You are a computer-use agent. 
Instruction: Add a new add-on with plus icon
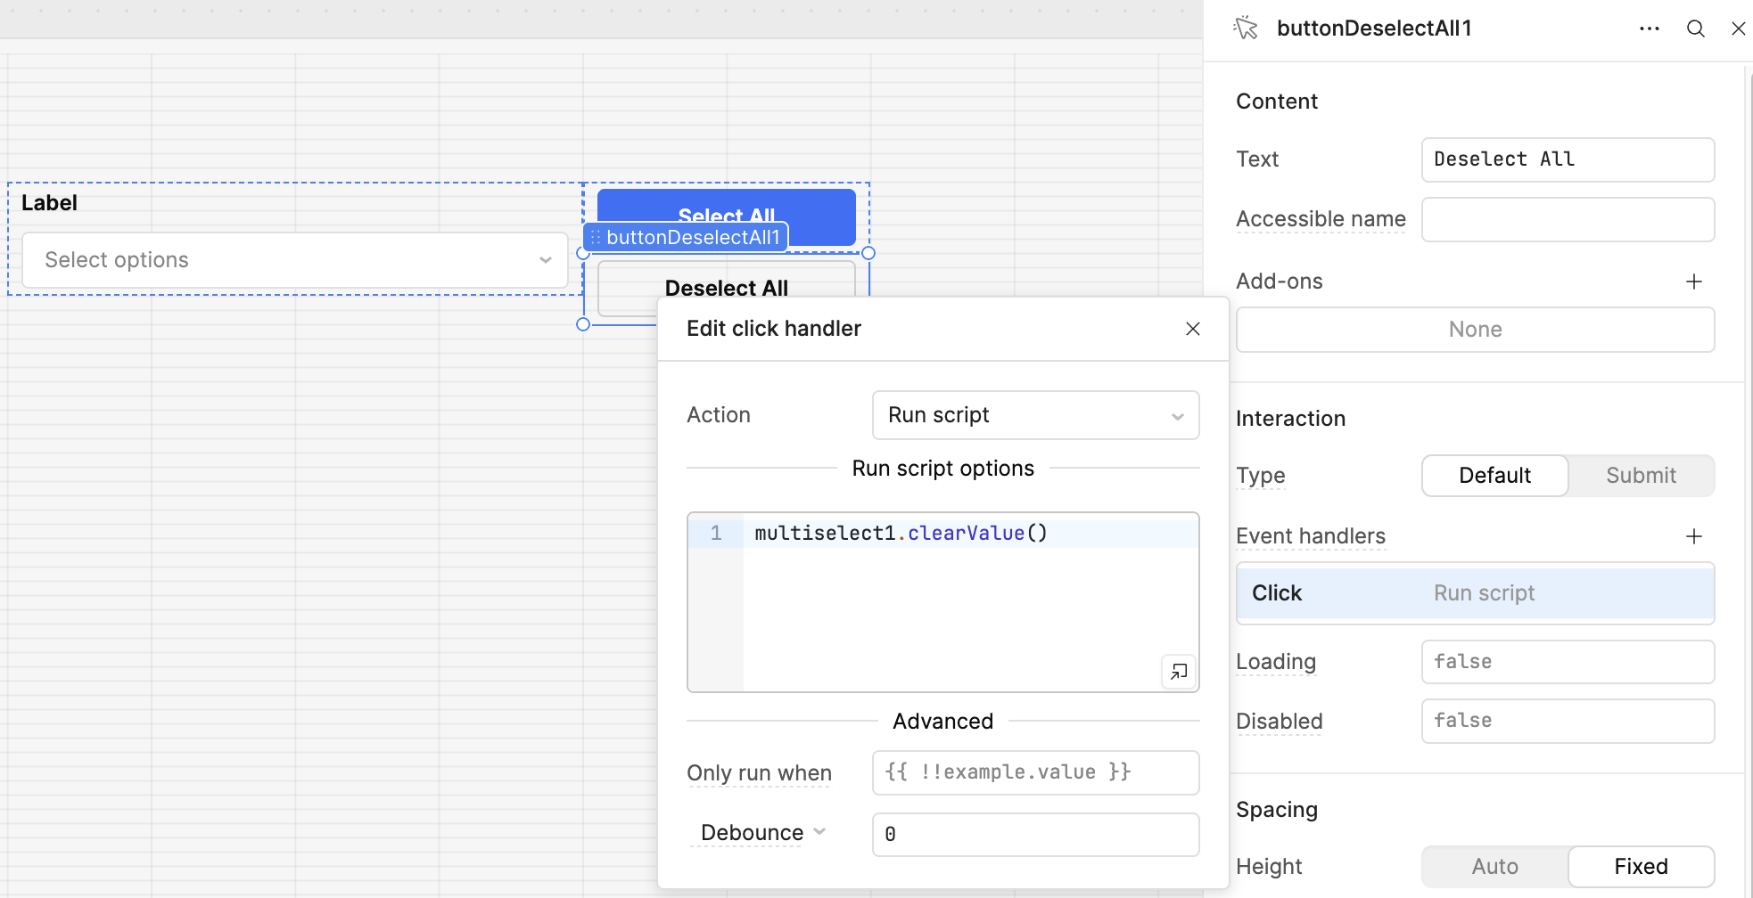(x=1693, y=282)
